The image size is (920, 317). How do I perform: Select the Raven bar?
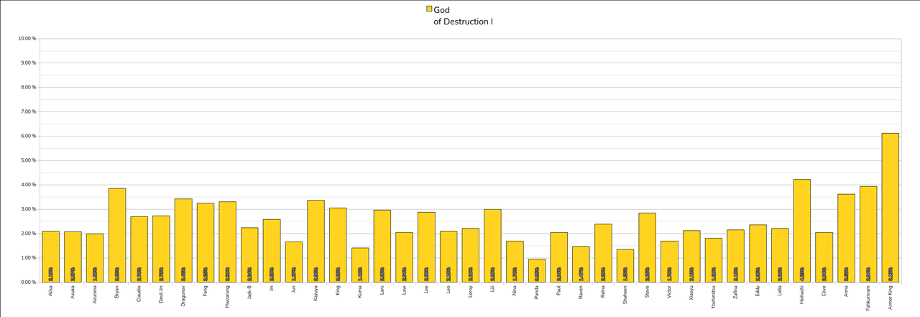coord(581,265)
